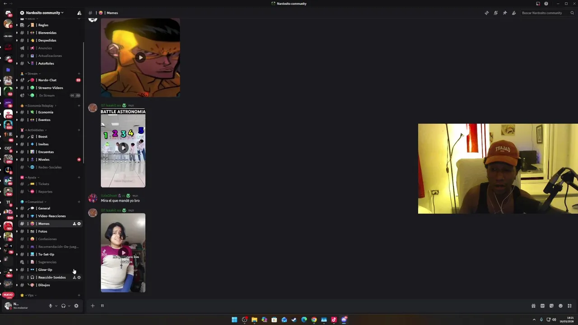
Task: Toggle headphones deafen in user panel
Action: (x=63, y=306)
